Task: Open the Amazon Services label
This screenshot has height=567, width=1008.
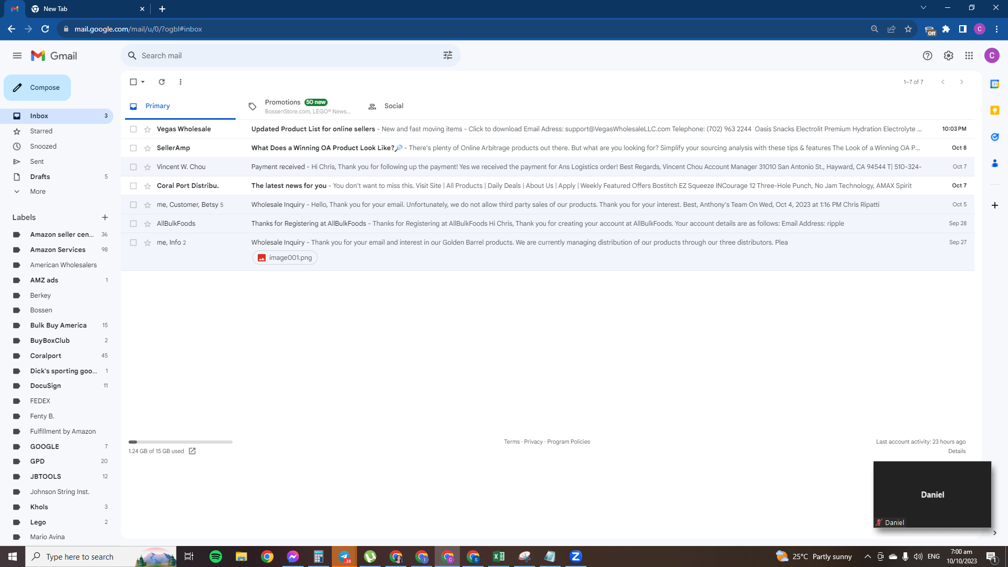Action: (57, 250)
